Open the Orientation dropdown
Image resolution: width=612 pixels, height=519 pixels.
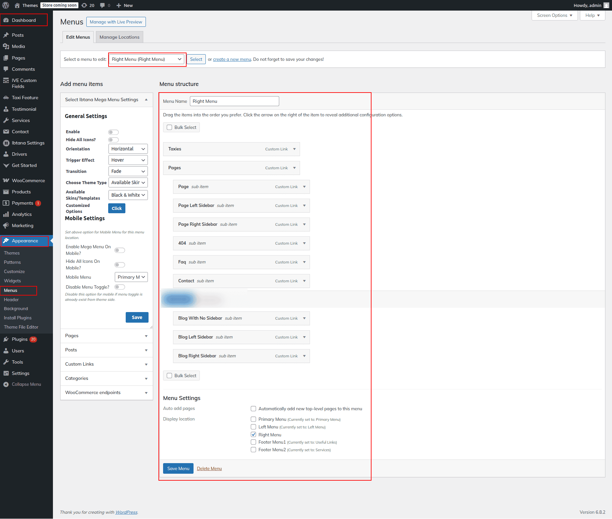(x=128, y=149)
